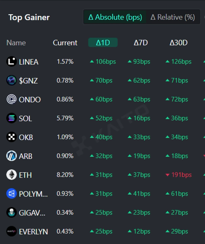Screen dimensions: 205x244
Task: Select the ONDO token icon
Action: click(x=12, y=99)
